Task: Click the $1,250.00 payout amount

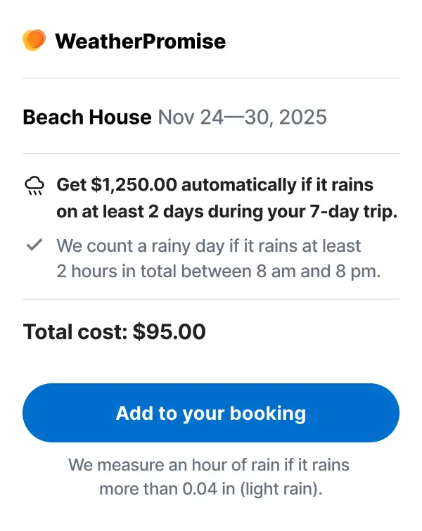Action: (134, 185)
